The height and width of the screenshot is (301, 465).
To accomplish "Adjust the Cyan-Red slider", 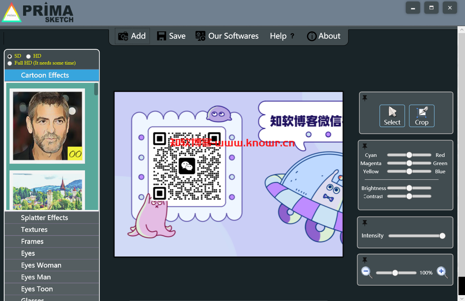I will pyautogui.click(x=409, y=155).
